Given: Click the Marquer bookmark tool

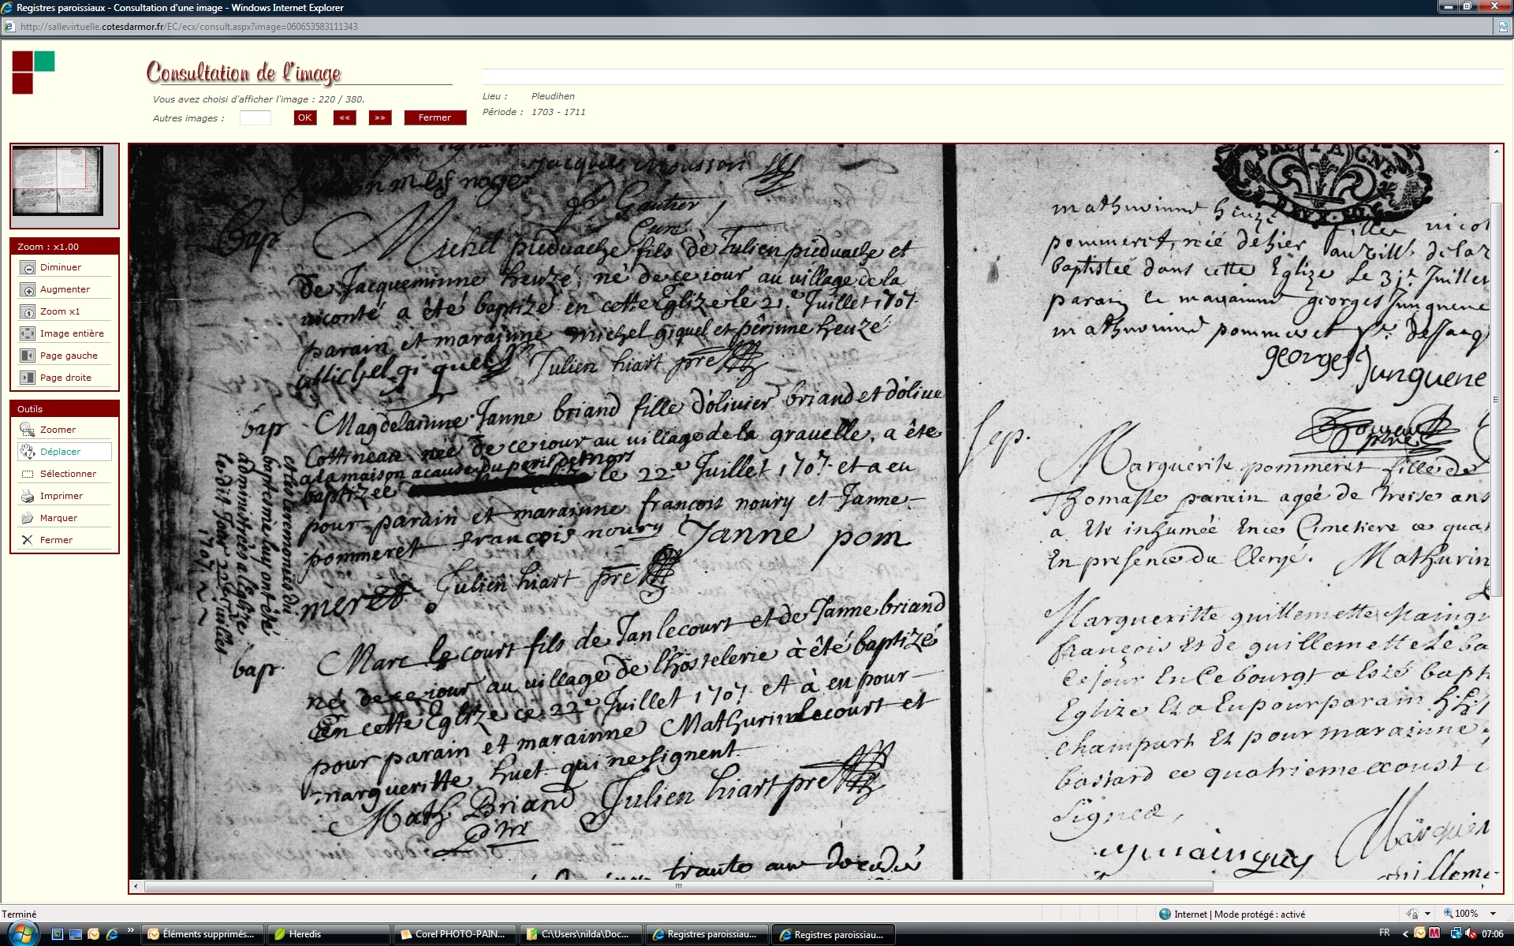Looking at the screenshot, I should pos(28,519).
